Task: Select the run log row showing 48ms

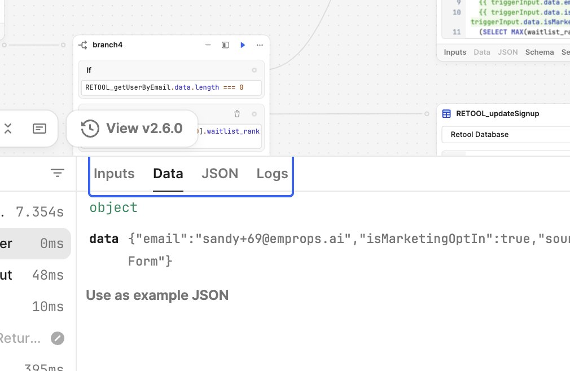Action: coord(36,275)
